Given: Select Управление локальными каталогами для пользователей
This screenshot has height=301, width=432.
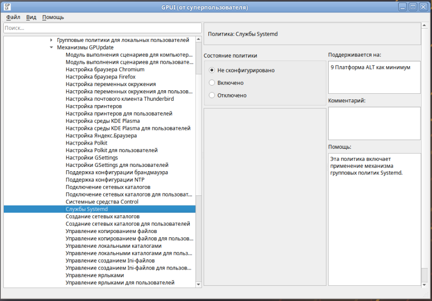Looking at the screenshot, I should coord(129,253).
